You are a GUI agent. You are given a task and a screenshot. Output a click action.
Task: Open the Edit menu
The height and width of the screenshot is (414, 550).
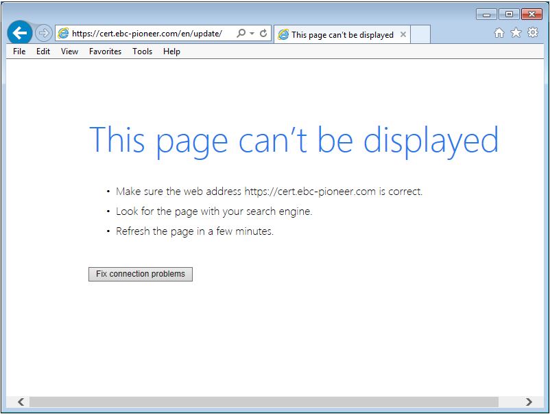[x=43, y=51]
